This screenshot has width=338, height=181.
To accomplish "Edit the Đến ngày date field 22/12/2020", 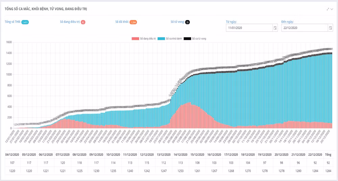I will point(305,28).
